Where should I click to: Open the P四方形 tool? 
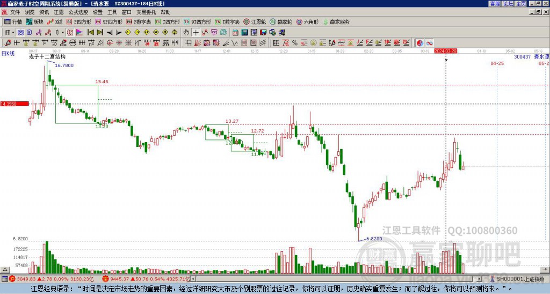[79, 21]
